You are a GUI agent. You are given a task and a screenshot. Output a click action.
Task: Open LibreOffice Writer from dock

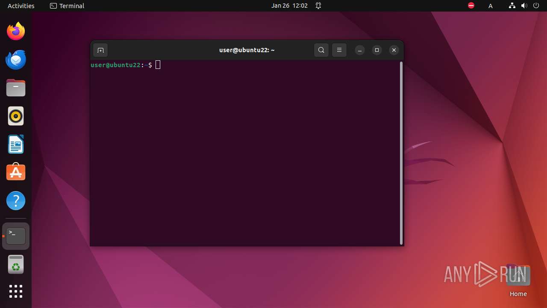coord(16,144)
